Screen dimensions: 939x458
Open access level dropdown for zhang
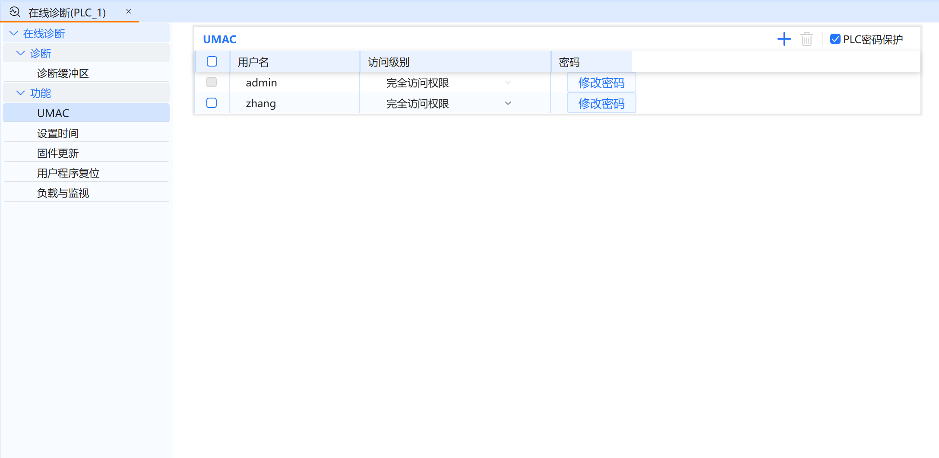tap(508, 103)
